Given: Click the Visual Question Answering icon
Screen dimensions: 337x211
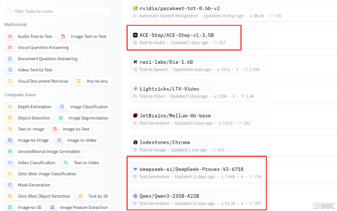Looking at the screenshot, I should coord(10,47).
